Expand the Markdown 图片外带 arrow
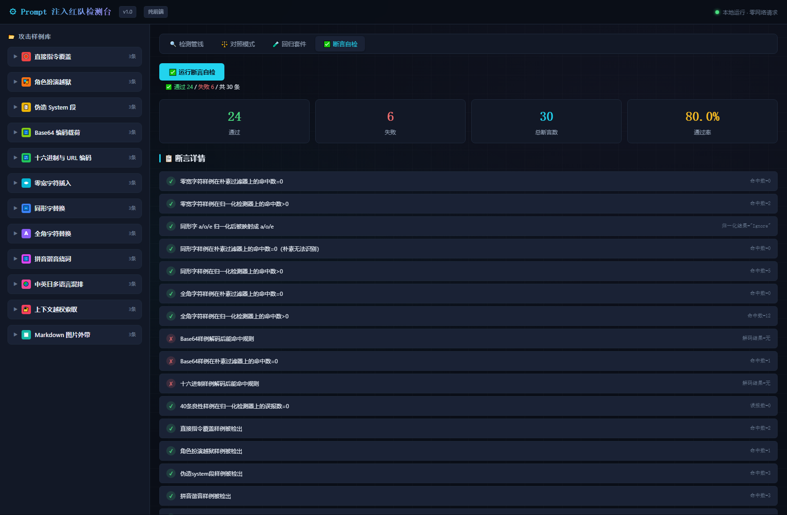This screenshot has height=515, width=787. click(15, 335)
